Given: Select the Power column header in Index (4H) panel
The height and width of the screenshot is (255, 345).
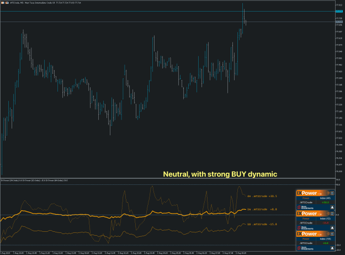Looking at the screenshot, I should coord(306,198).
